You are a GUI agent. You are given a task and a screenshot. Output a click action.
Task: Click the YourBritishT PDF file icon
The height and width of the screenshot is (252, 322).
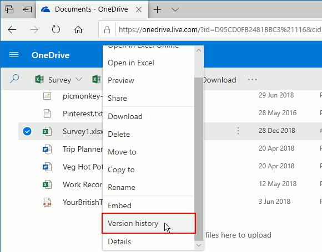click(x=47, y=202)
